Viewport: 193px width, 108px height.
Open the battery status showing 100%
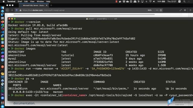click(161, 1)
